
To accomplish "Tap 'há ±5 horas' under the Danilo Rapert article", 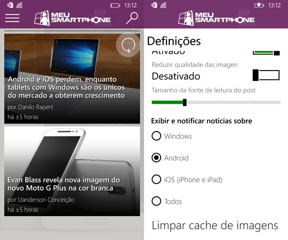I will (23, 117).
